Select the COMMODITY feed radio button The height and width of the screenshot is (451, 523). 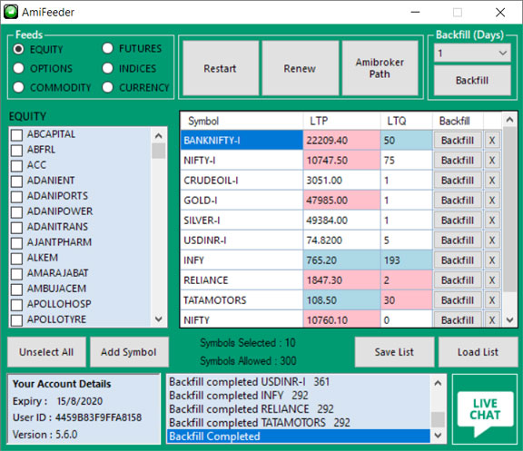(x=19, y=87)
